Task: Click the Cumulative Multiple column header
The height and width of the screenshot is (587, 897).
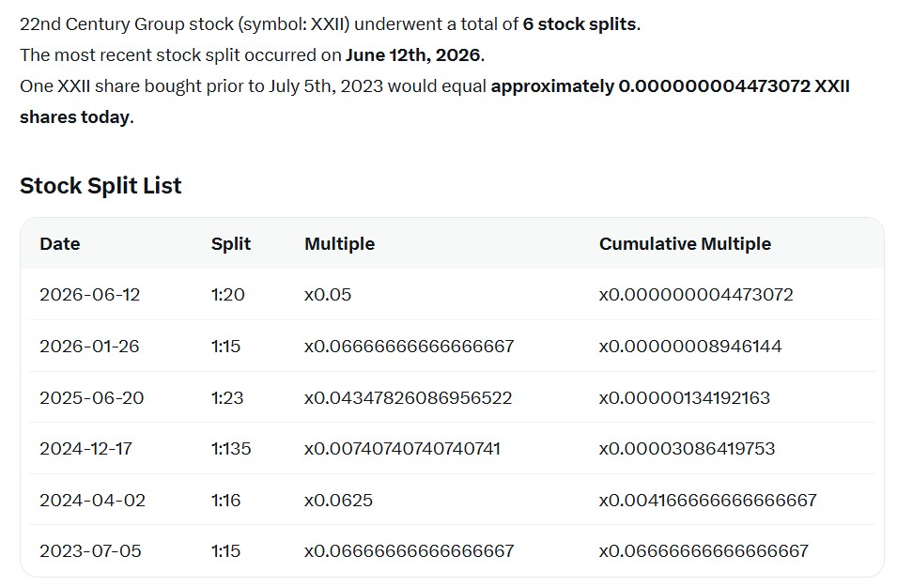Action: click(x=685, y=244)
